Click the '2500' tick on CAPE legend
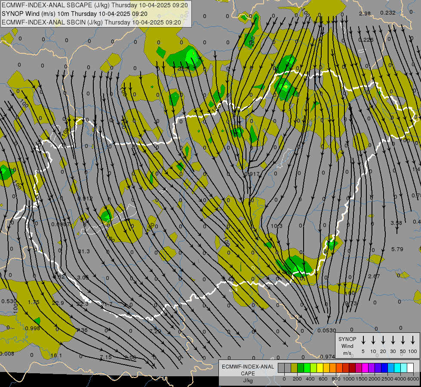 387,379
